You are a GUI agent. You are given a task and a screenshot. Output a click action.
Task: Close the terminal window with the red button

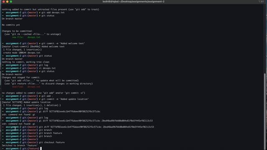[4, 2]
